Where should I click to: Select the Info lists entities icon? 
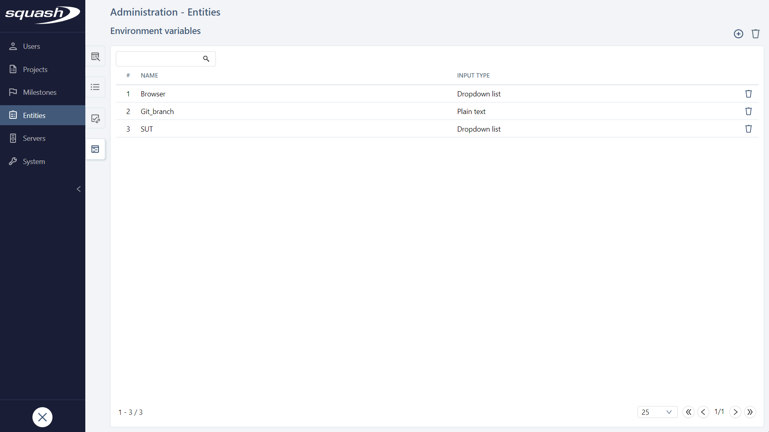pos(96,87)
